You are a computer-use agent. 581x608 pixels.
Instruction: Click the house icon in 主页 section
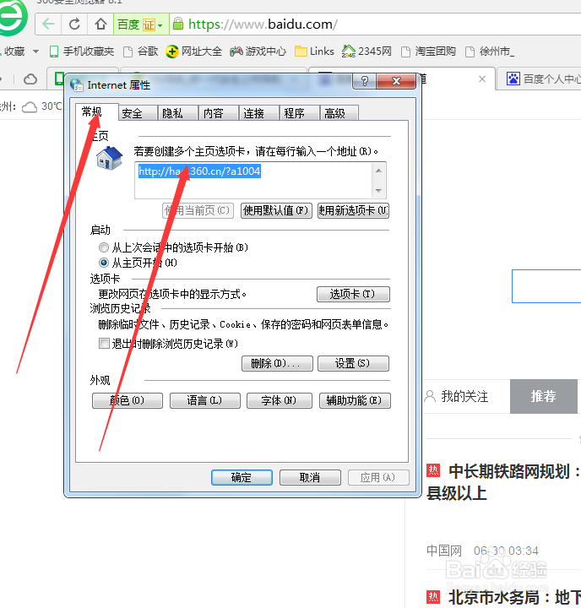(110, 158)
